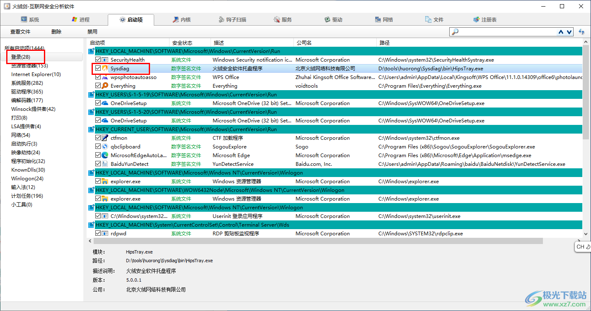Select KnownDlls(30) category

(x=28, y=170)
